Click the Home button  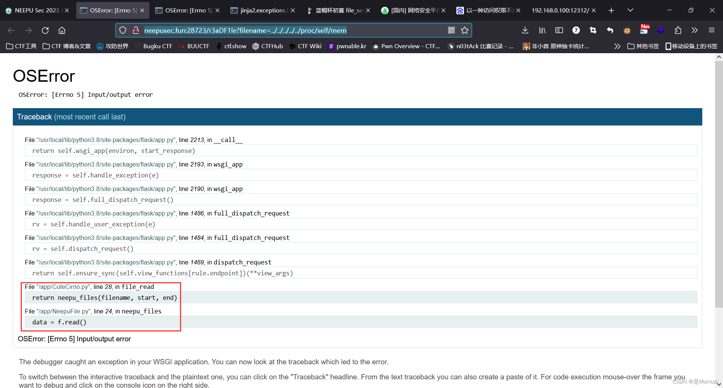click(62, 30)
